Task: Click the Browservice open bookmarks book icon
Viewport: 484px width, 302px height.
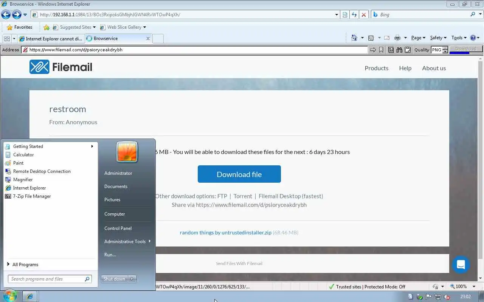Action: pos(391,50)
